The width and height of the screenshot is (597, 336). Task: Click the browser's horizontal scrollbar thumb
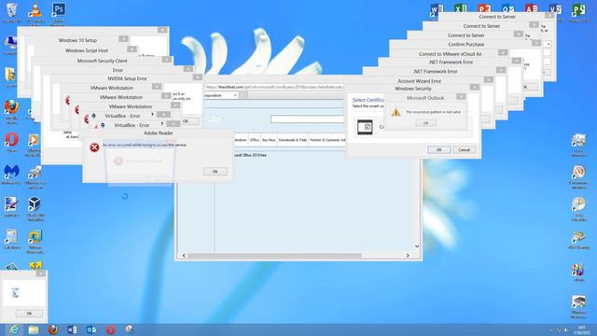point(274,256)
